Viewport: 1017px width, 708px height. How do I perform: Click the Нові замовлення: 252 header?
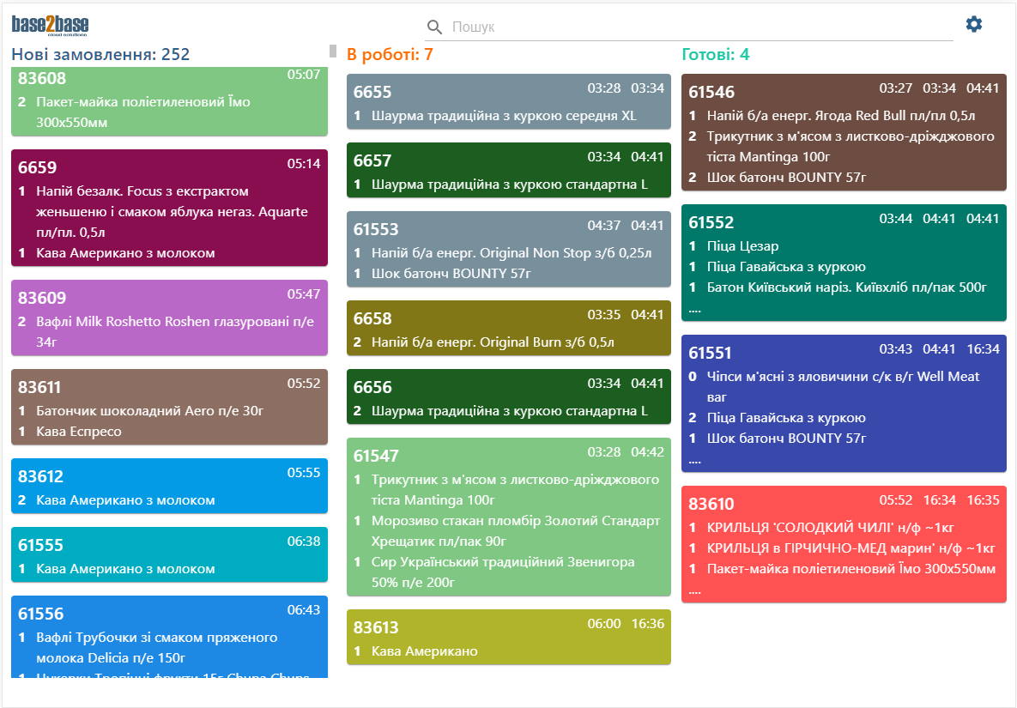pyautogui.click(x=100, y=54)
